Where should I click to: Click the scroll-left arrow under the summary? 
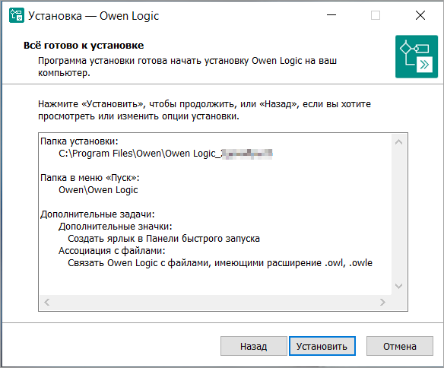click(47, 303)
